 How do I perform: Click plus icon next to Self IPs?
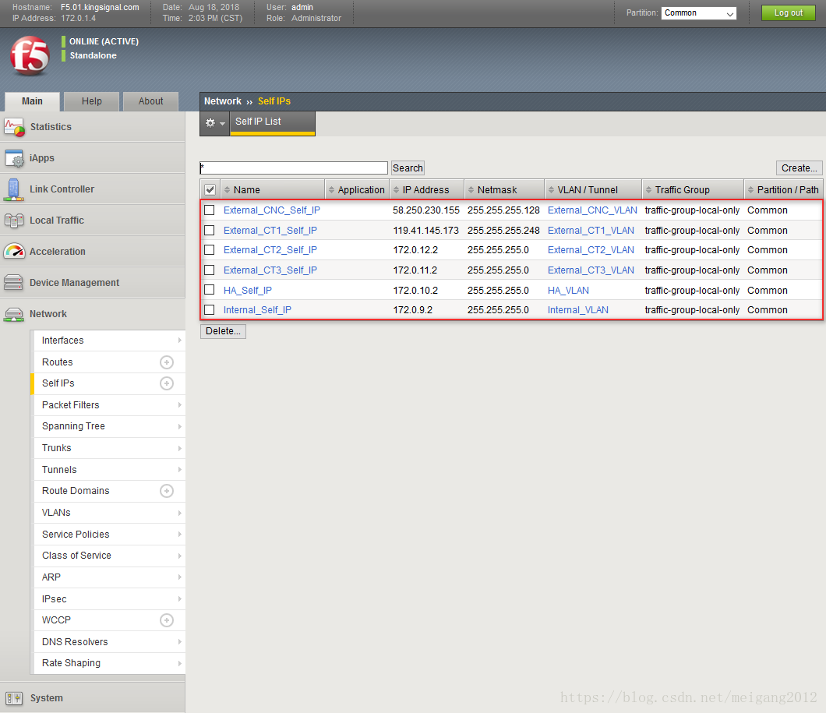click(x=167, y=383)
